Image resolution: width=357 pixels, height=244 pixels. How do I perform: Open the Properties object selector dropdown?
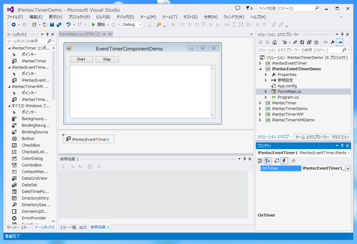tap(349, 153)
